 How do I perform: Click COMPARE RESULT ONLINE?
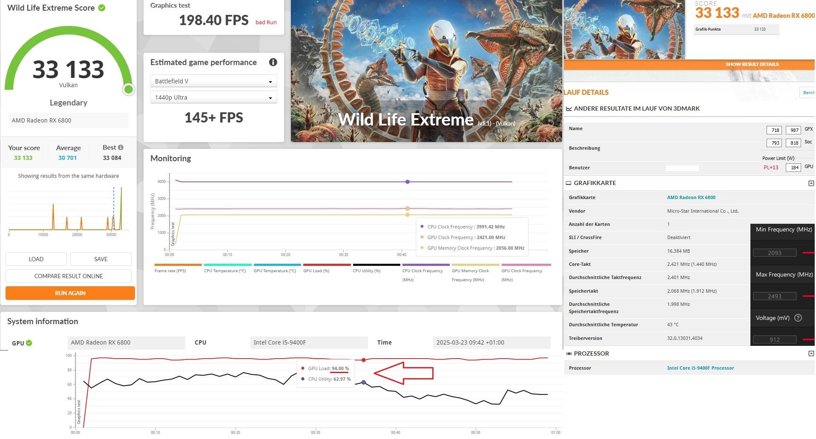pos(69,276)
